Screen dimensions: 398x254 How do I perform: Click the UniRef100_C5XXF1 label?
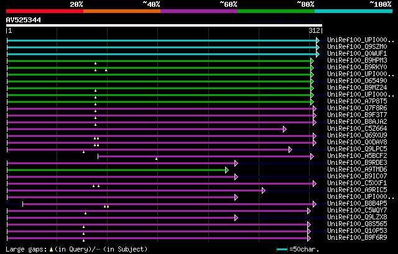click(x=357, y=183)
